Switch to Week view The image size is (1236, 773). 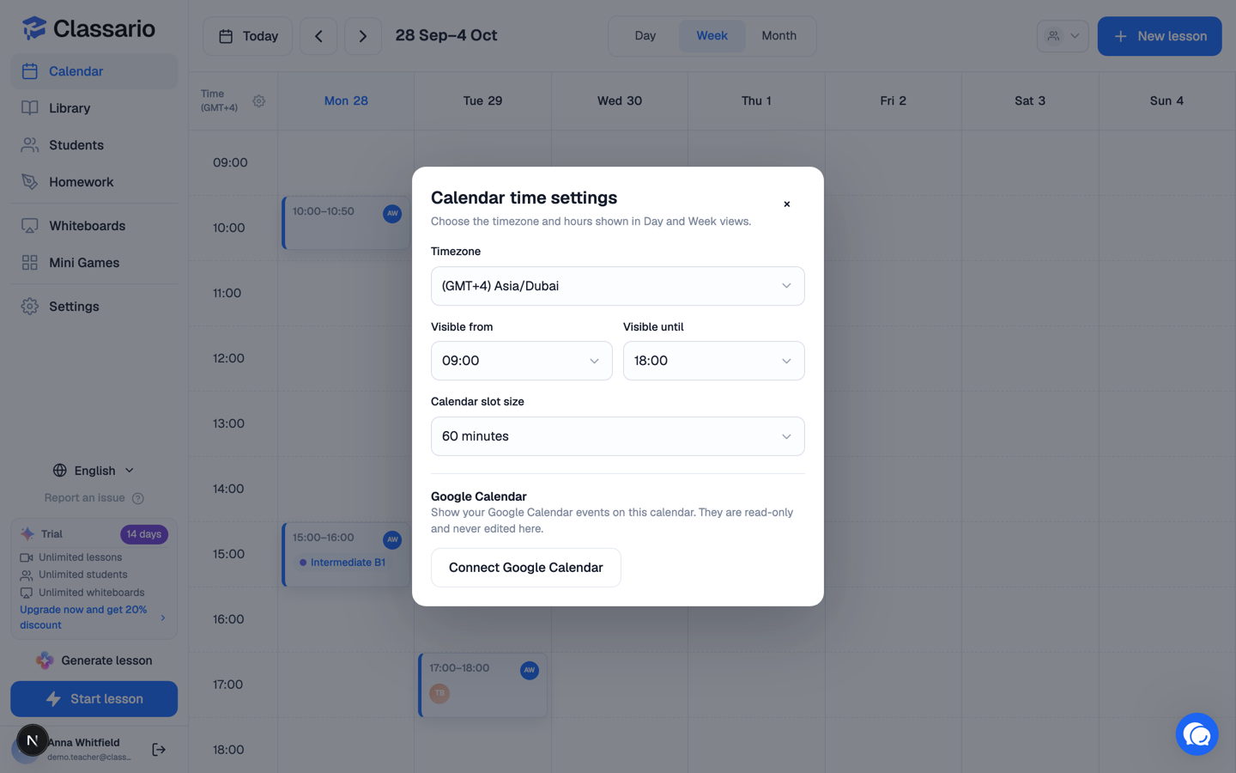click(712, 36)
